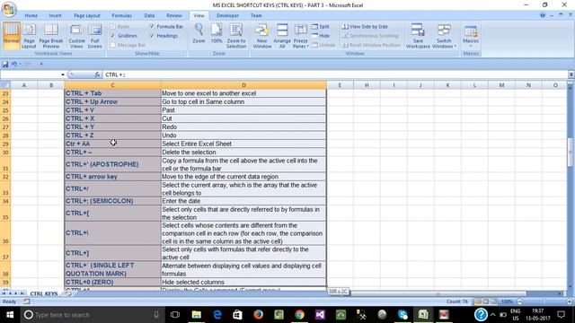Click Arrange All windows
Image resolution: width=575 pixels, height=323 pixels.
[282, 36]
